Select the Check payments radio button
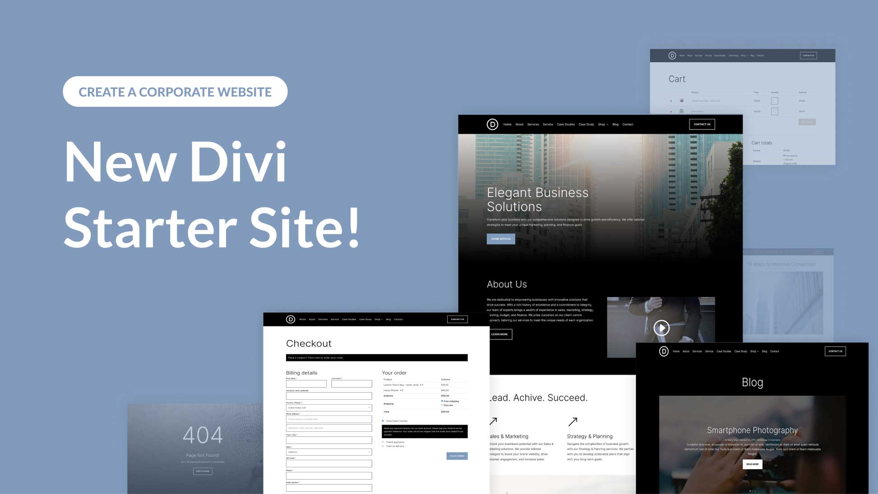 [384, 442]
